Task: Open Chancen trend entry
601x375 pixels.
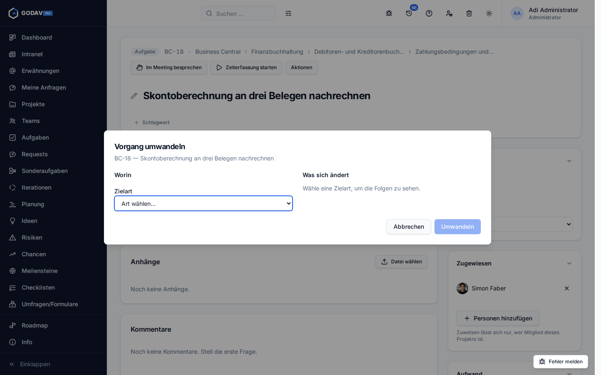Action: coord(53,254)
